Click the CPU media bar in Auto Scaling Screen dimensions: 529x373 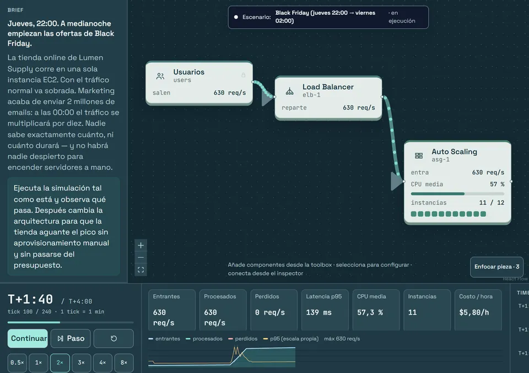click(457, 194)
